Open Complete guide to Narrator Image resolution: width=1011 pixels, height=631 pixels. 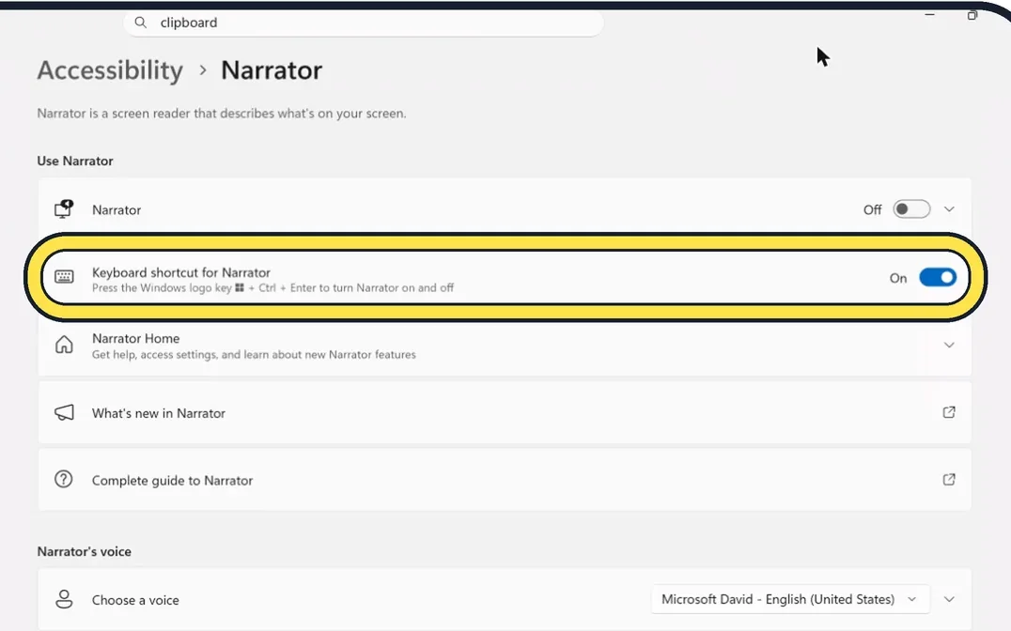coord(505,480)
